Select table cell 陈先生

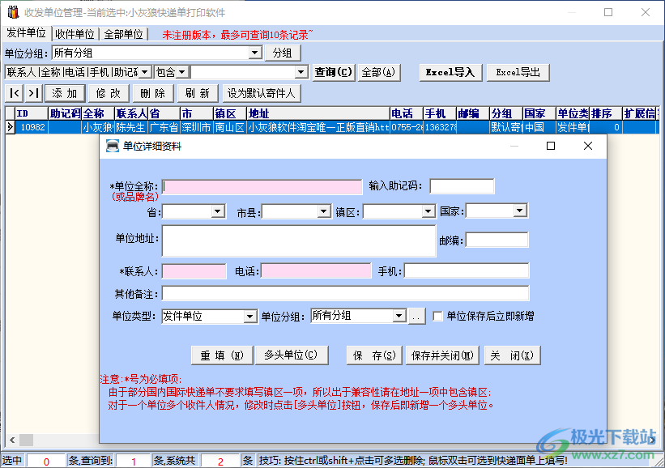(131, 127)
